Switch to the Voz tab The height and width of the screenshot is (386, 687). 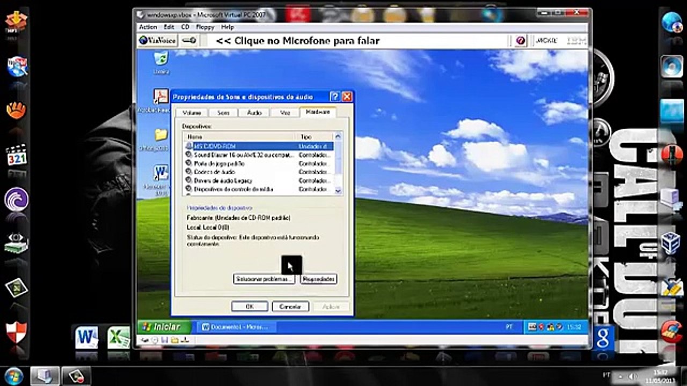284,113
